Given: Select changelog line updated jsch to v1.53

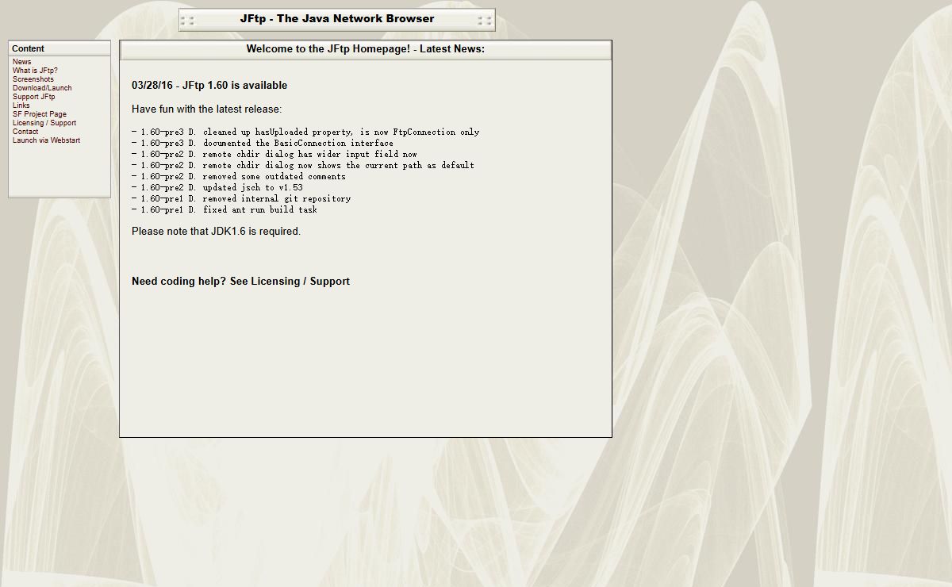Looking at the screenshot, I should point(217,188).
